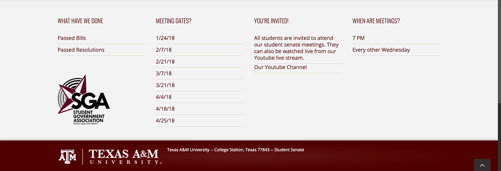Select the 3/7/18 meeting date
This screenshot has width=501, height=171.
(x=164, y=73)
